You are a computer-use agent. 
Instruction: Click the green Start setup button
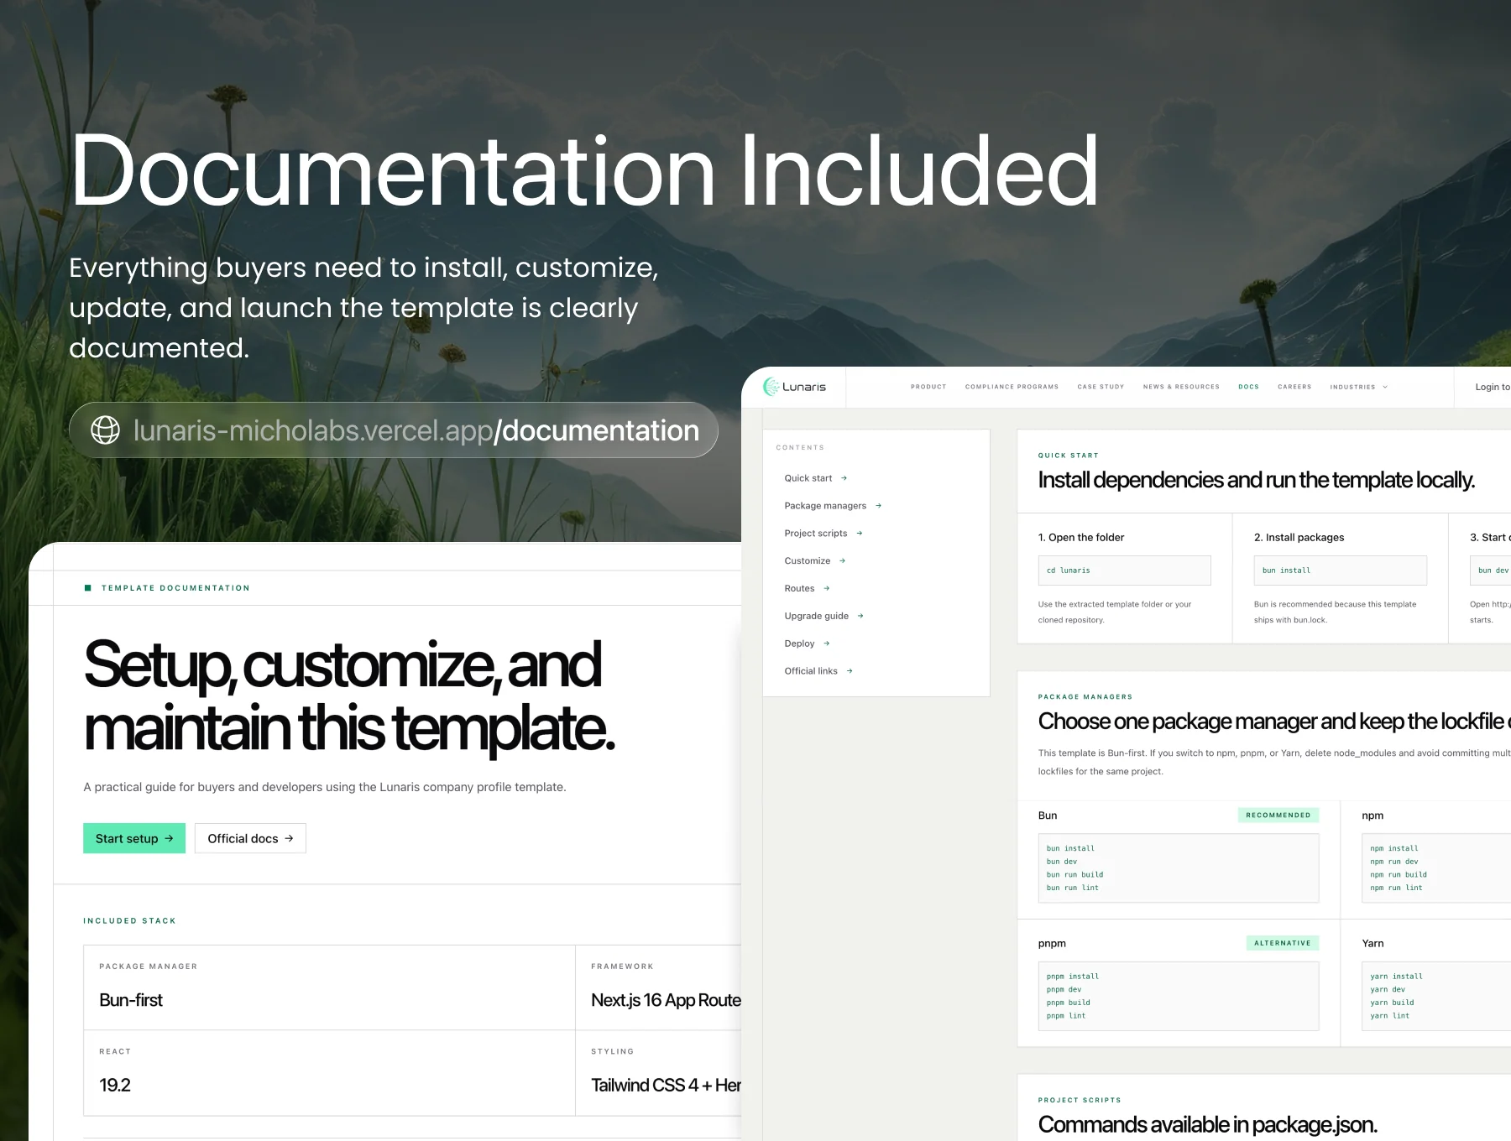134,838
